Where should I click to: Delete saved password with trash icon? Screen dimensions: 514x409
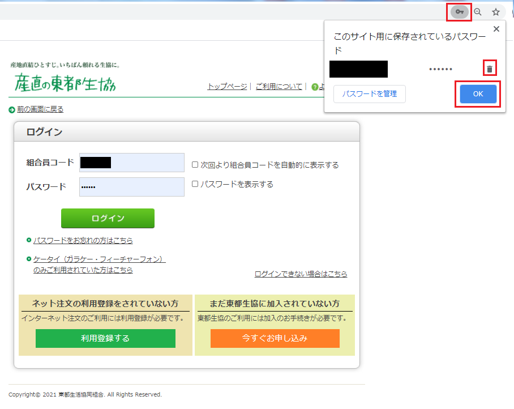point(490,69)
